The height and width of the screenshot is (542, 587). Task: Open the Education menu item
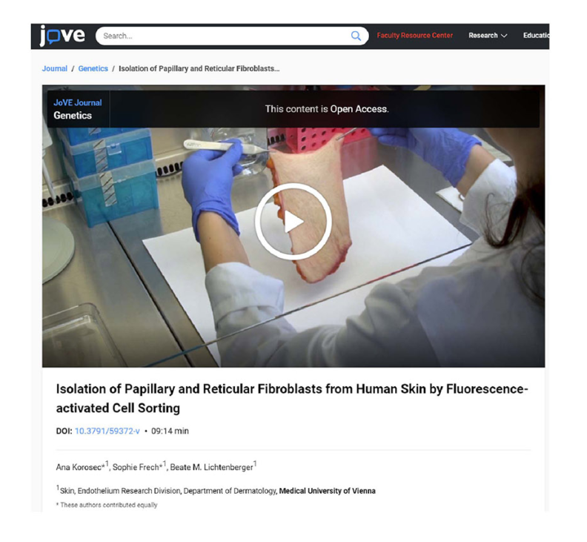[536, 36]
